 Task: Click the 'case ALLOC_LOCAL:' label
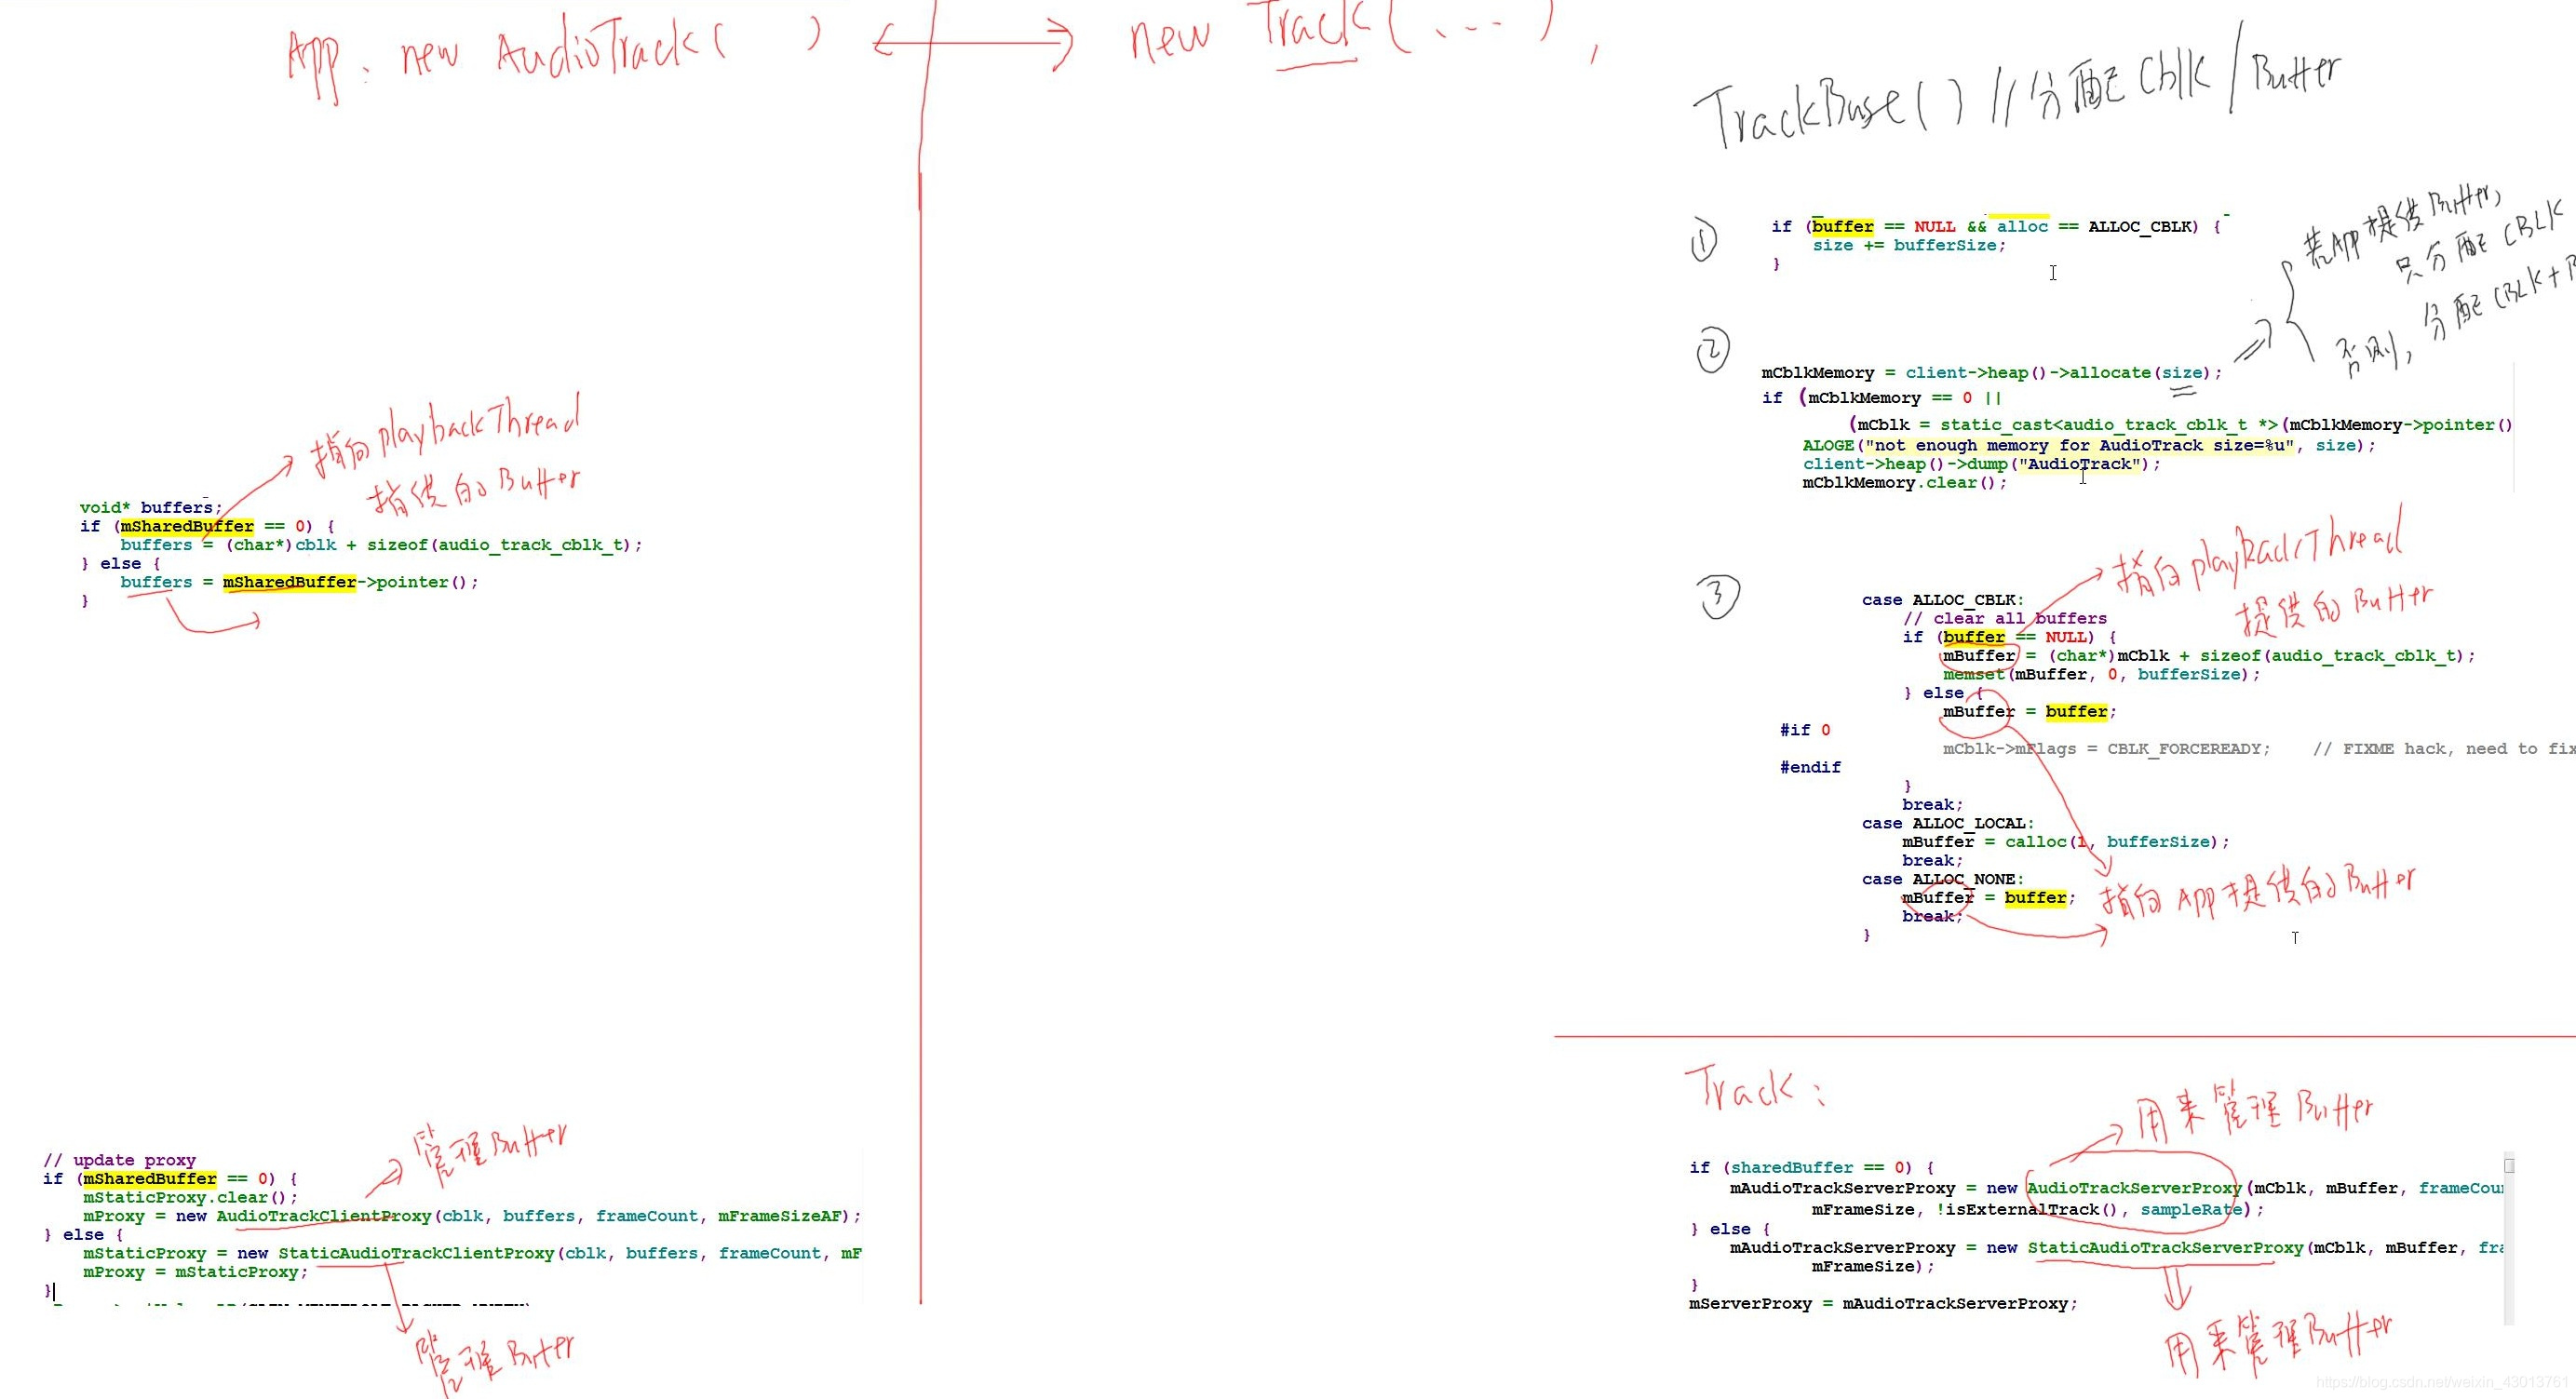tap(1947, 823)
